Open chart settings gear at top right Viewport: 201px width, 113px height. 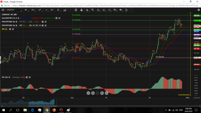point(199,10)
